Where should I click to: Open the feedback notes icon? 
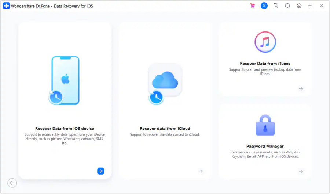tap(276, 6)
